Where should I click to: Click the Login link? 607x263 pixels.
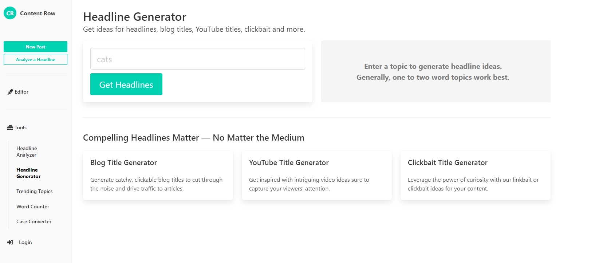[25, 242]
